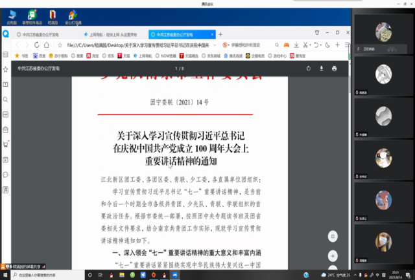Viewport: 415px width, 280px height.
Task: Open the sidebar video play icon
Action: pos(5,160)
